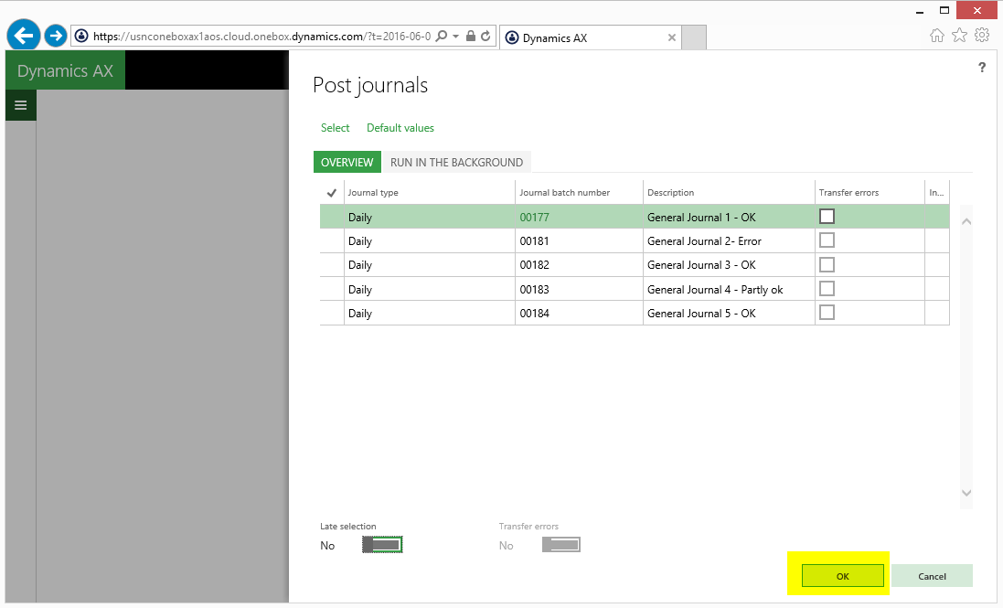Click the browser back arrow button
The width and height of the screenshot is (1003, 608).
23,36
